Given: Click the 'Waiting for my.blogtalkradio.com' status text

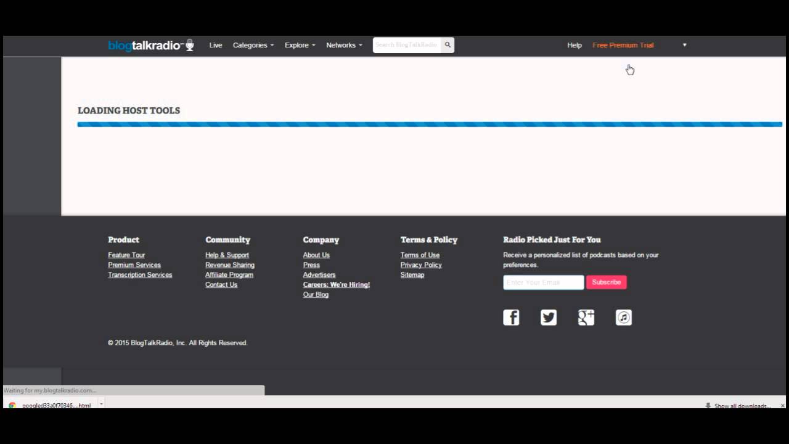Looking at the screenshot, I should point(50,390).
